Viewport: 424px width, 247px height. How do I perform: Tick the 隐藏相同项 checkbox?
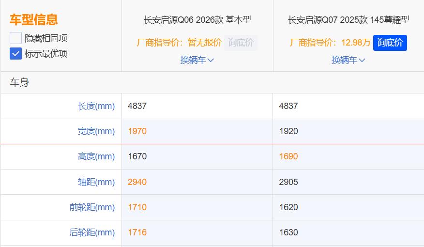15,38
